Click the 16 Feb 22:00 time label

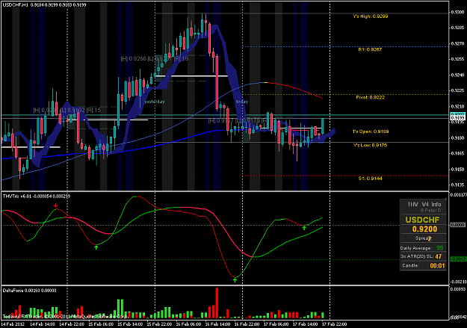tap(247, 324)
